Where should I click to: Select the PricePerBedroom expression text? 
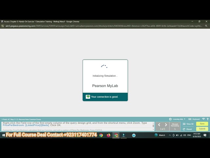click(x=26, y=125)
